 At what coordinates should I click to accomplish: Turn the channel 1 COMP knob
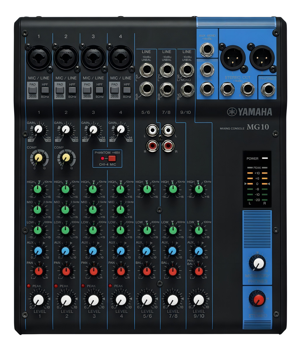pyautogui.click(x=39, y=158)
